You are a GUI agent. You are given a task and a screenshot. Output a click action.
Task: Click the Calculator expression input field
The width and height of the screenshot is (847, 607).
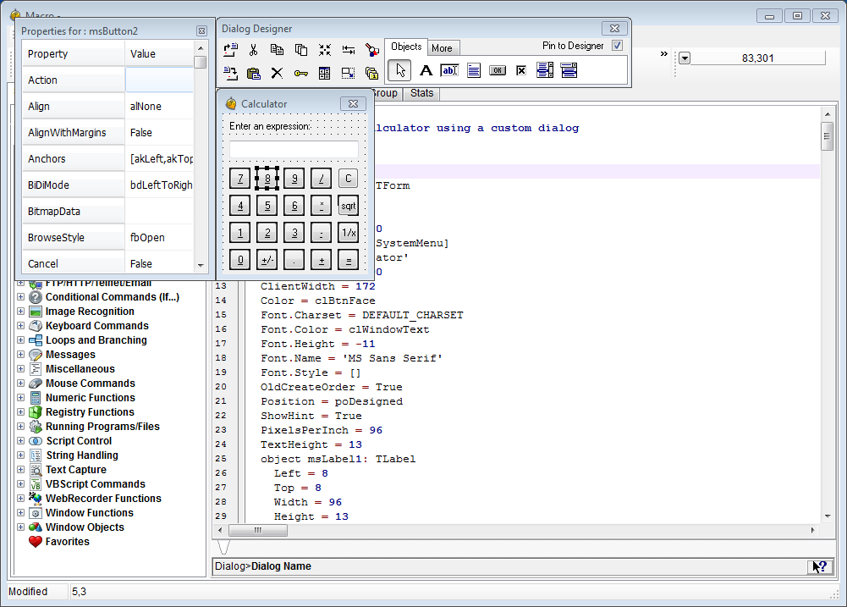(294, 149)
